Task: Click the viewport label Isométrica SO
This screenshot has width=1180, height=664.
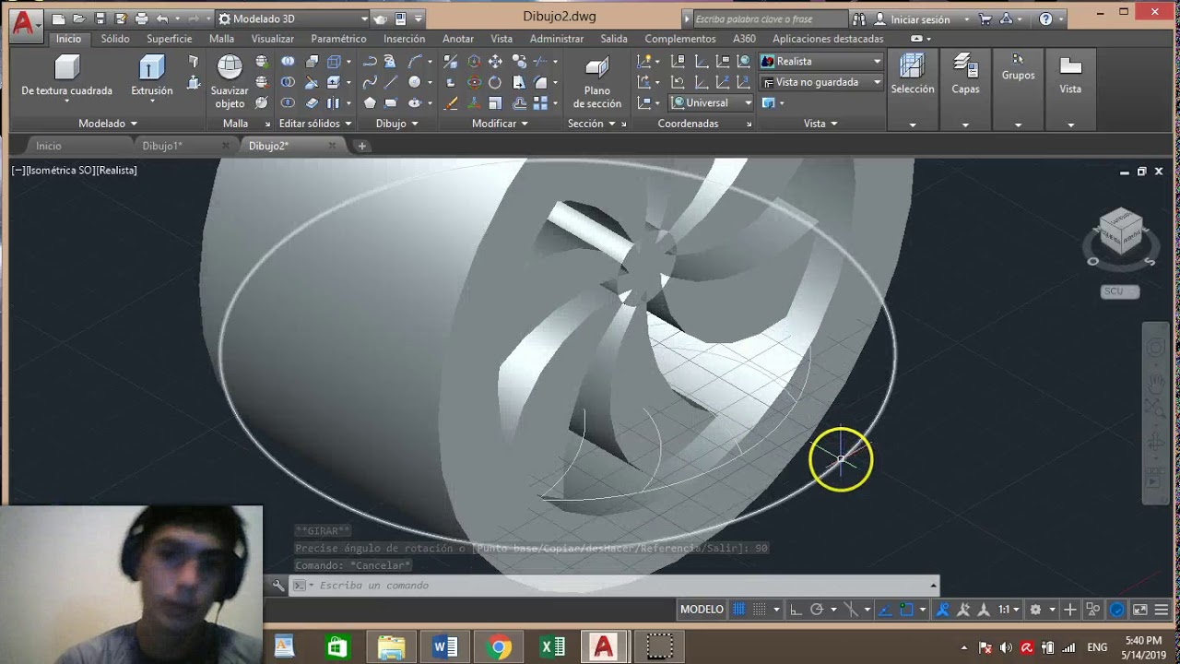Action: pos(60,171)
